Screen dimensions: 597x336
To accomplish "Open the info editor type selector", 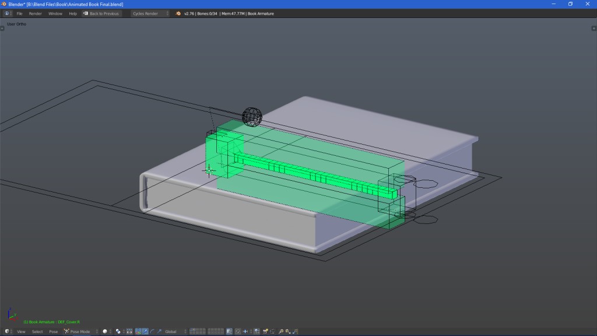I will pos(8,13).
